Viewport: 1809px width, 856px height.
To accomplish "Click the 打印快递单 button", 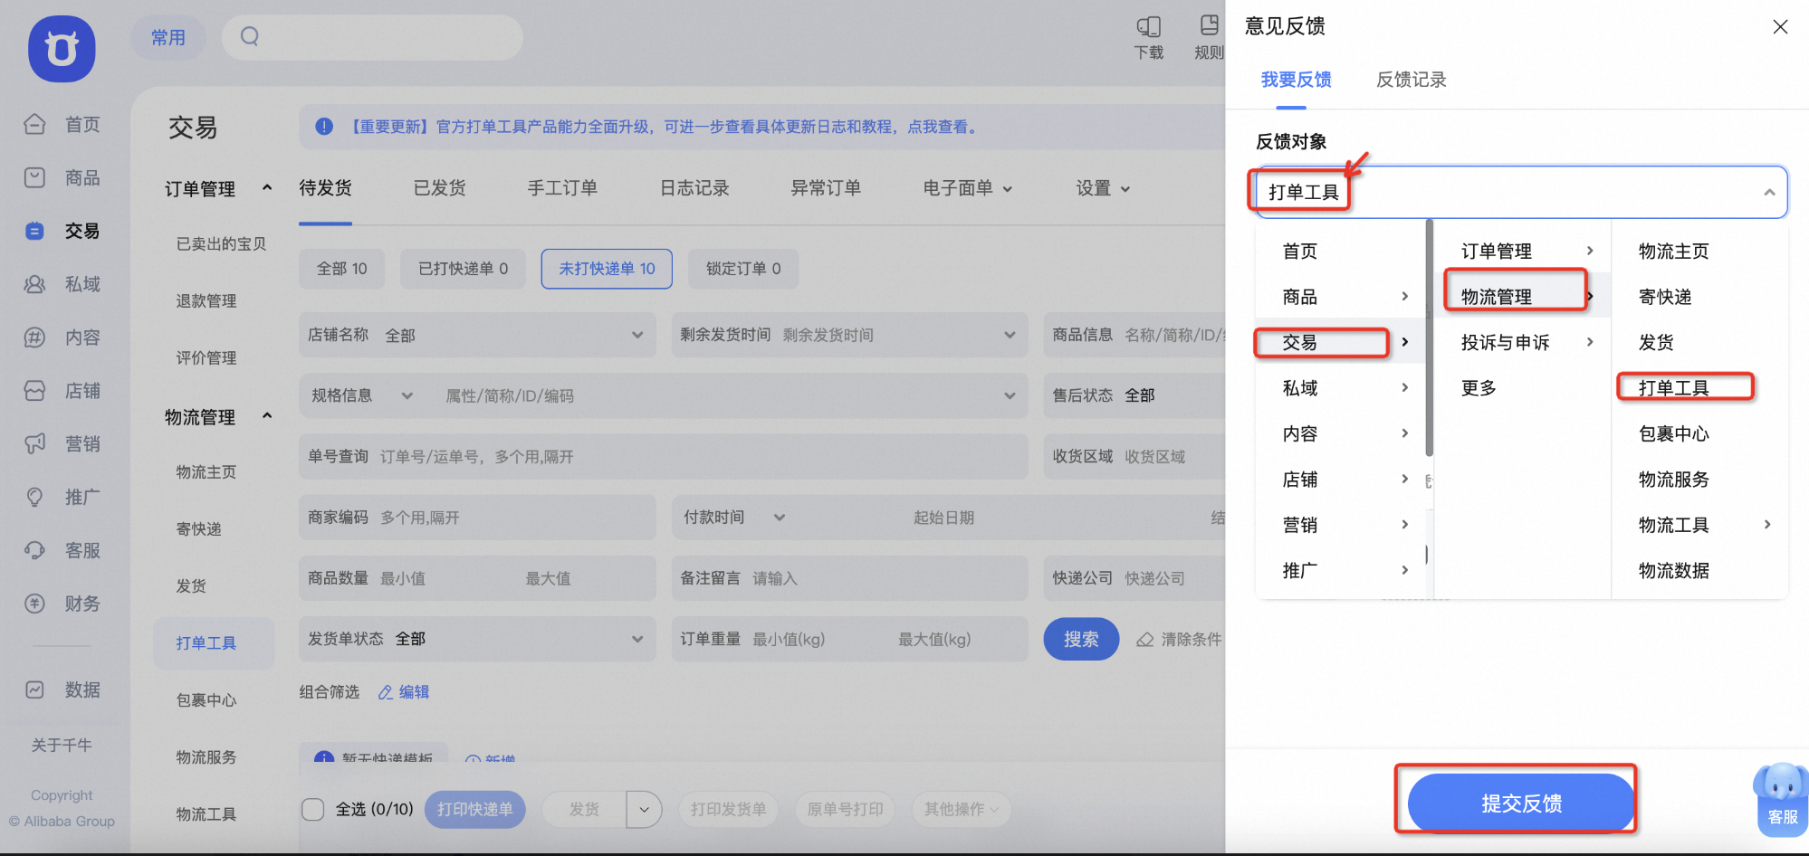I will coord(475,809).
